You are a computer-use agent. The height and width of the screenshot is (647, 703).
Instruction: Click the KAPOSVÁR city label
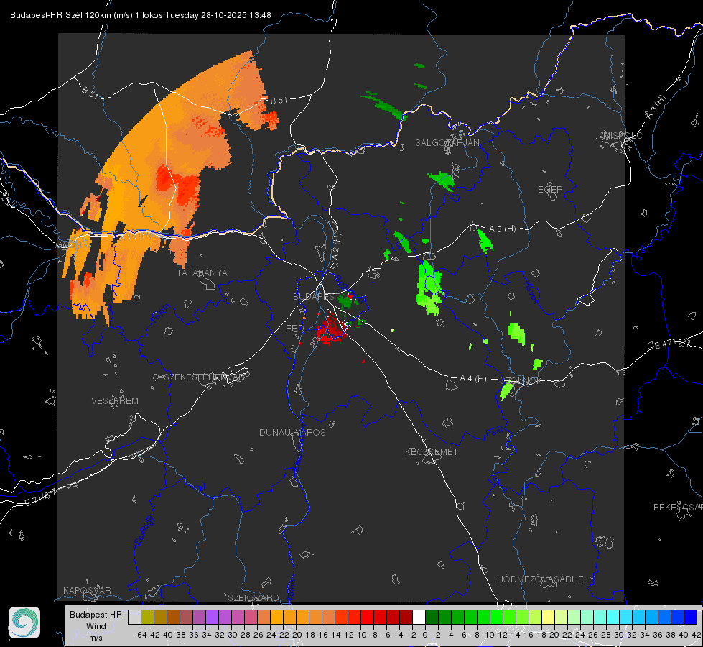(87, 590)
